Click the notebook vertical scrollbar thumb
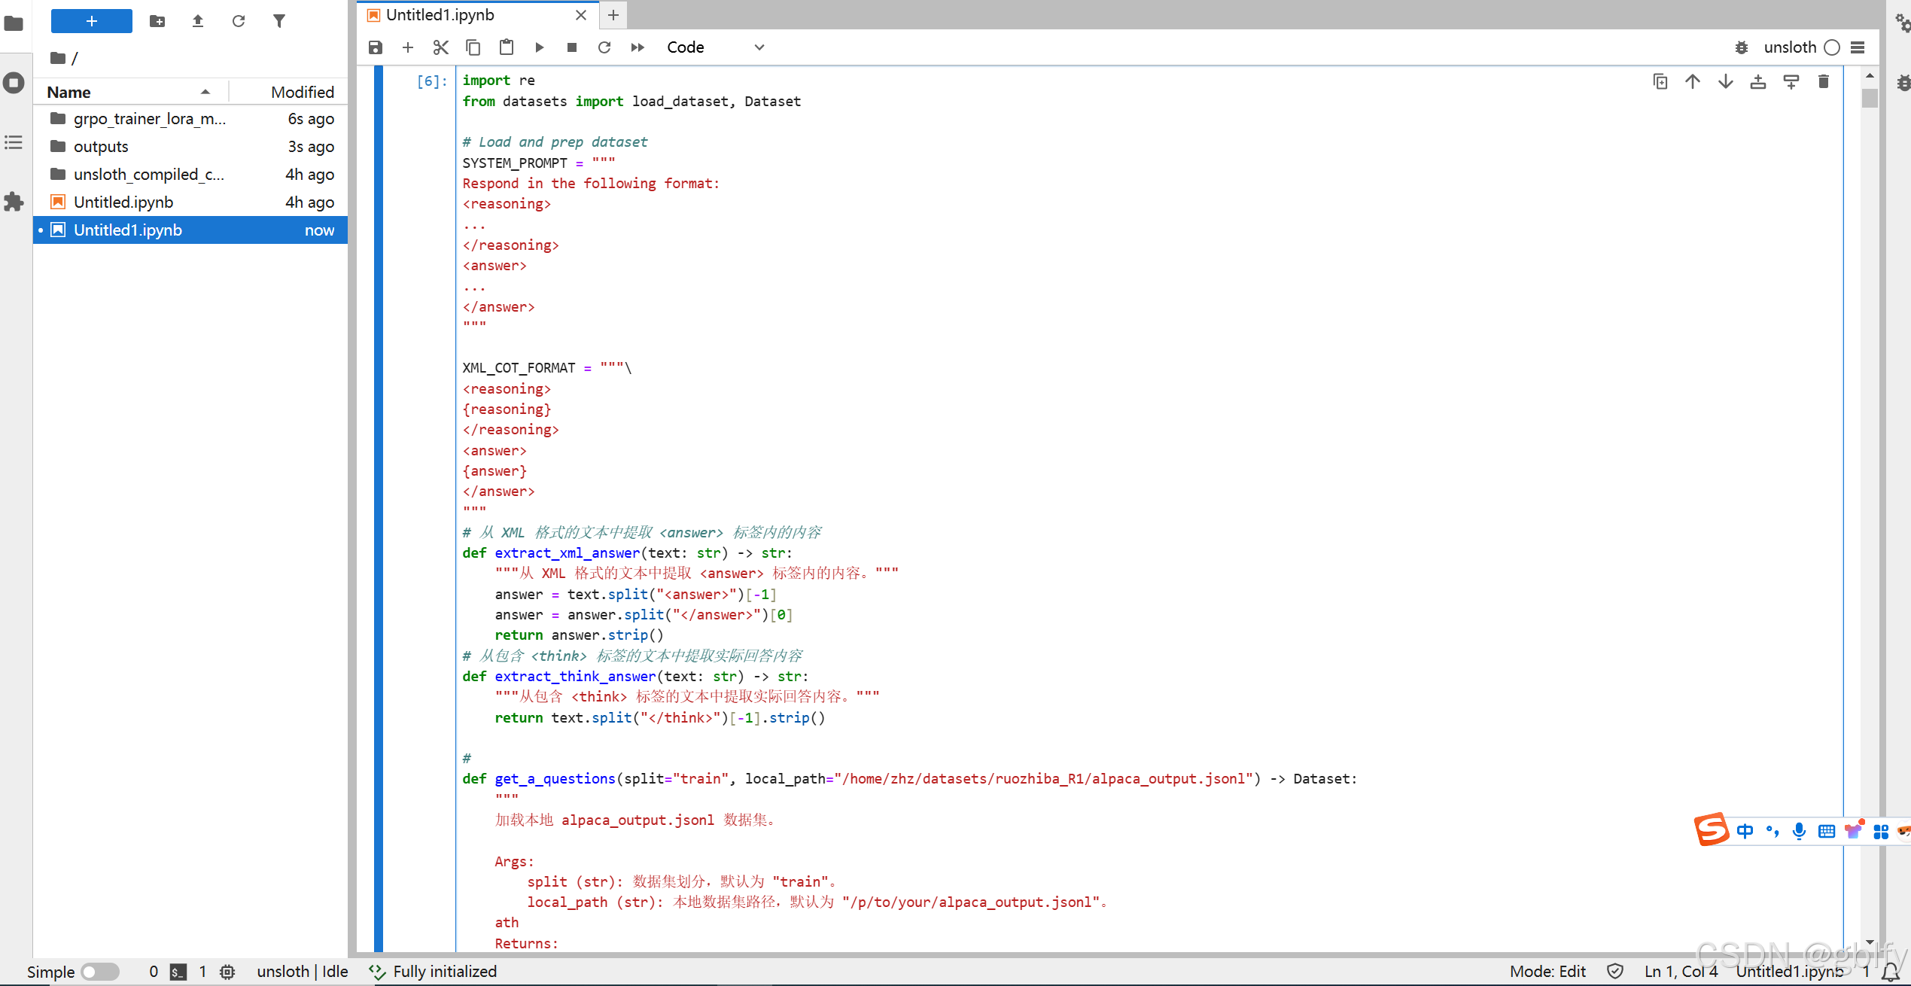The height and width of the screenshot is (986, 1911). coord(1870,99)
